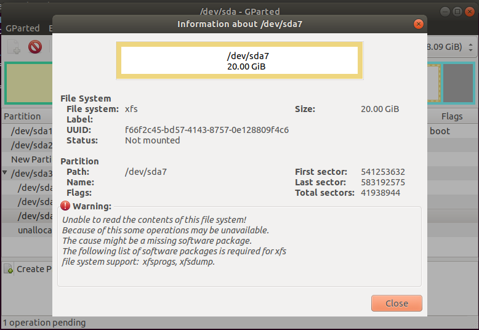Collapse the /dev/sda3 extended partition tree
479x330 pixels.
[6, 174]
